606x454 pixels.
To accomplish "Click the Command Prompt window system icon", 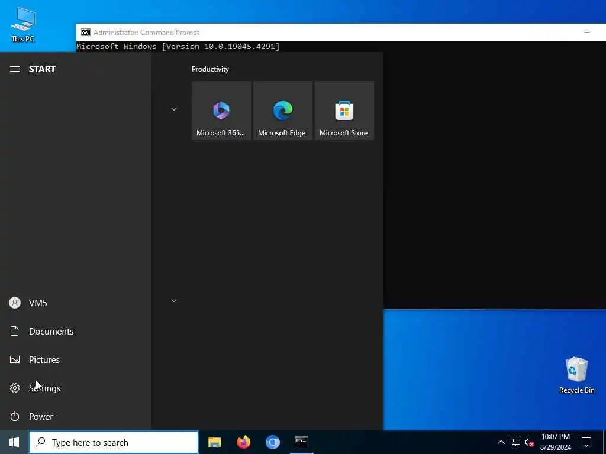I will click(x=85, y=33).
